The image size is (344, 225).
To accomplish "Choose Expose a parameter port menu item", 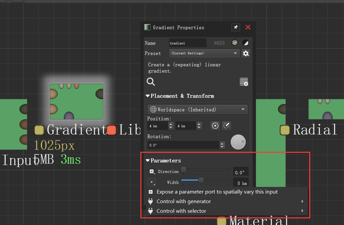I will (x=227, y=192).
